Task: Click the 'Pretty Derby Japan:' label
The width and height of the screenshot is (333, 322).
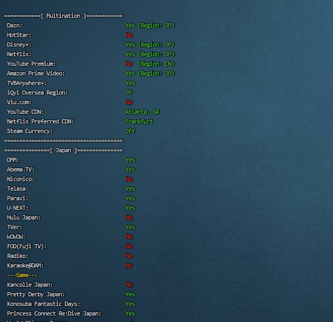Action: pyautogui.click(x=36, y=294)
